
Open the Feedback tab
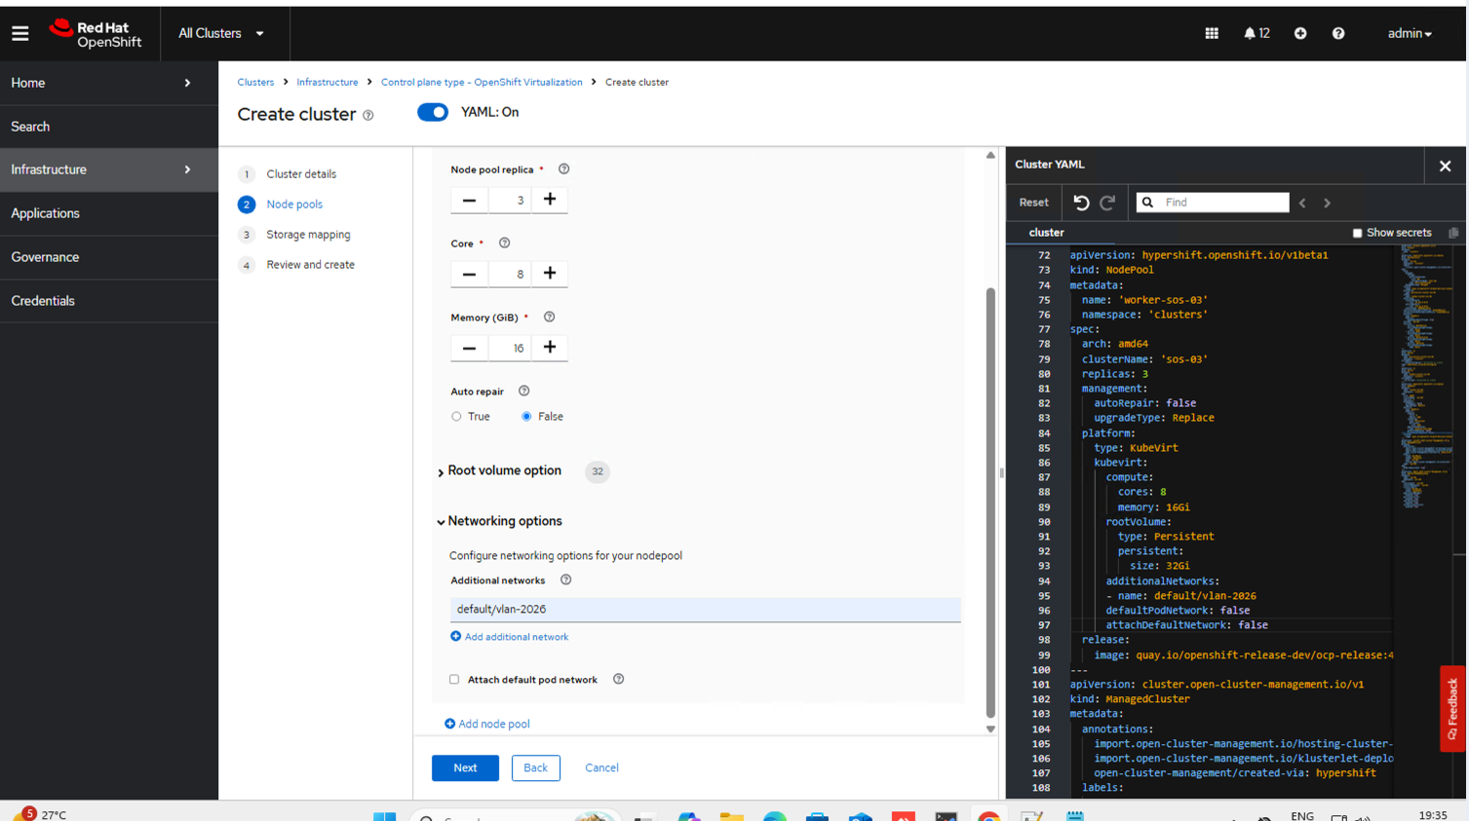(1452, 708)
